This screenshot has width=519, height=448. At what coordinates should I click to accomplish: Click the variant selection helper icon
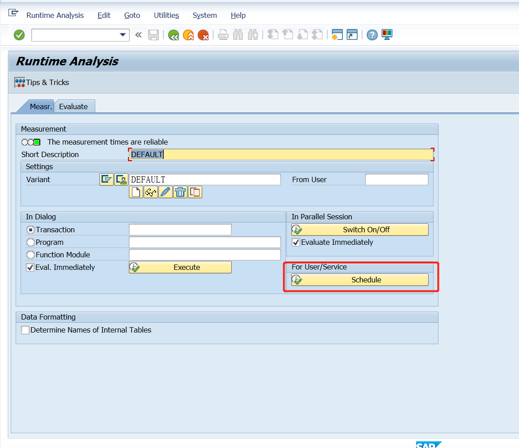pyautogui.click(x=121, y=179)
